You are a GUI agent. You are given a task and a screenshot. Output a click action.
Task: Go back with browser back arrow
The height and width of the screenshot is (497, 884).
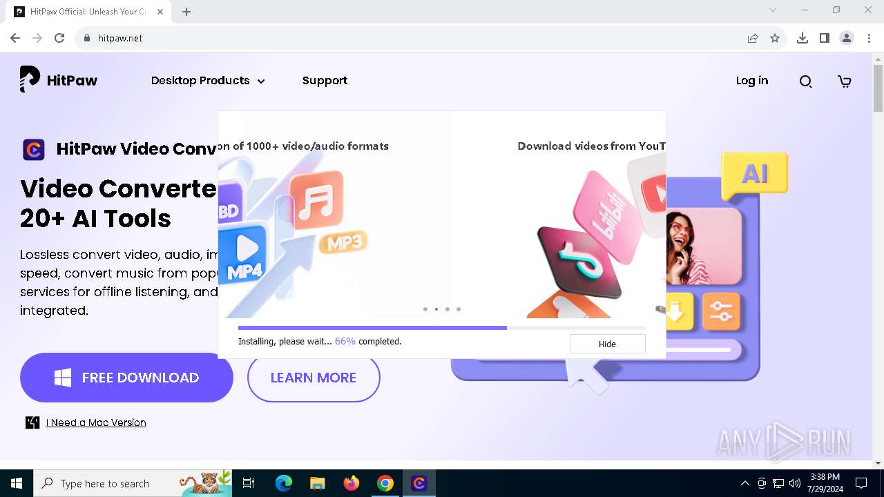tap(15, 38)
